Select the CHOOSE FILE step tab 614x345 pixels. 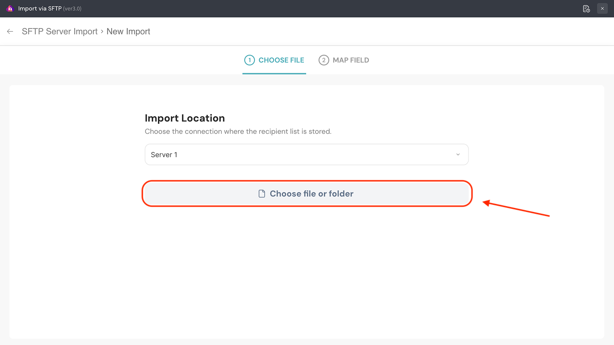coord(281,60)
